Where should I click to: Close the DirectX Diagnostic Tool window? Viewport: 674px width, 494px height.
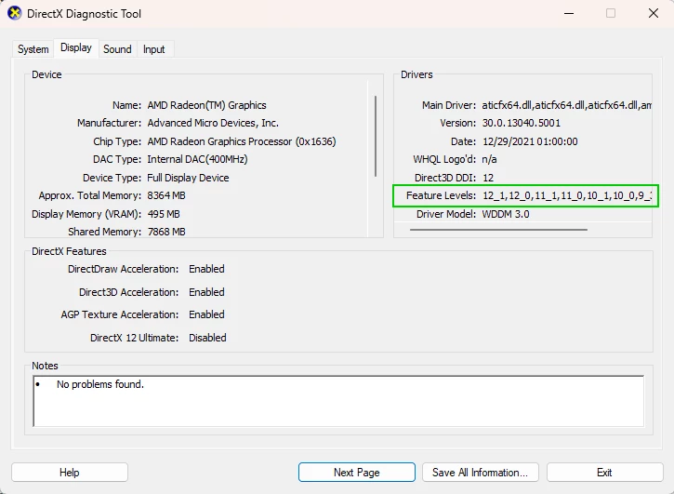(654, 13)
